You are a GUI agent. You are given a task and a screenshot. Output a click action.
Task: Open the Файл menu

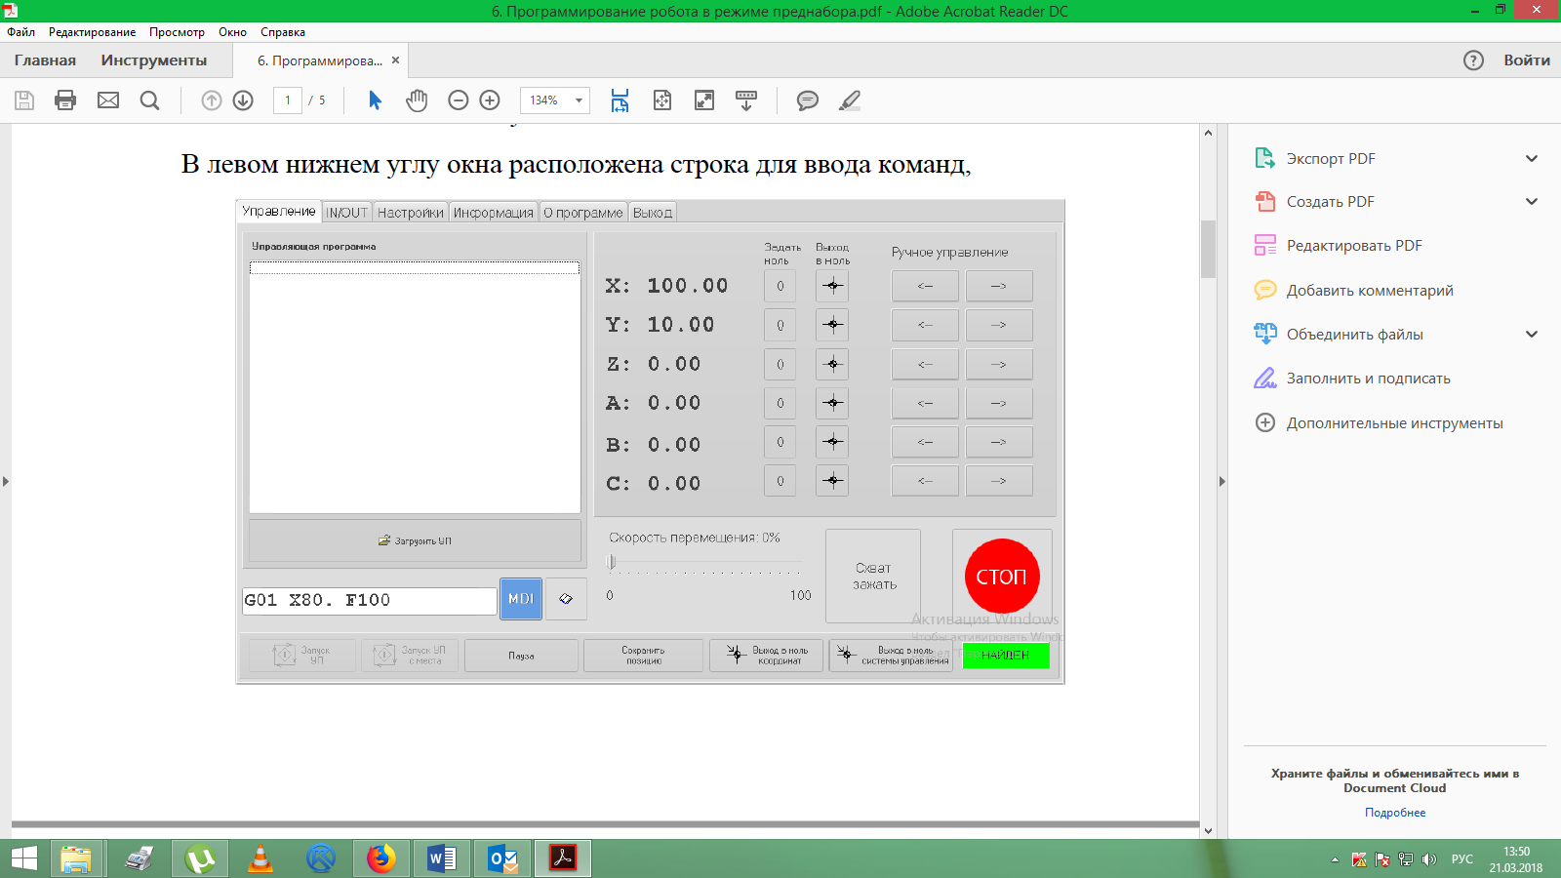[x=20, y=32]
